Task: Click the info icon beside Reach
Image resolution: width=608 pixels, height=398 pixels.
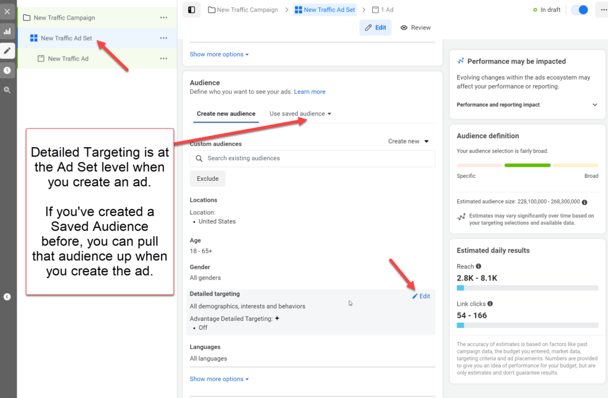Action: [x=479, y=266]
